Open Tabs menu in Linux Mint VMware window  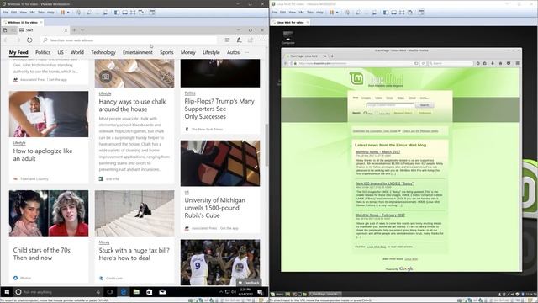tap(310, 13)
